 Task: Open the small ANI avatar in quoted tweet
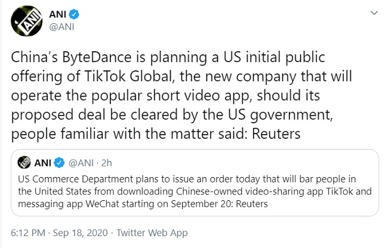tap(25, 162)
